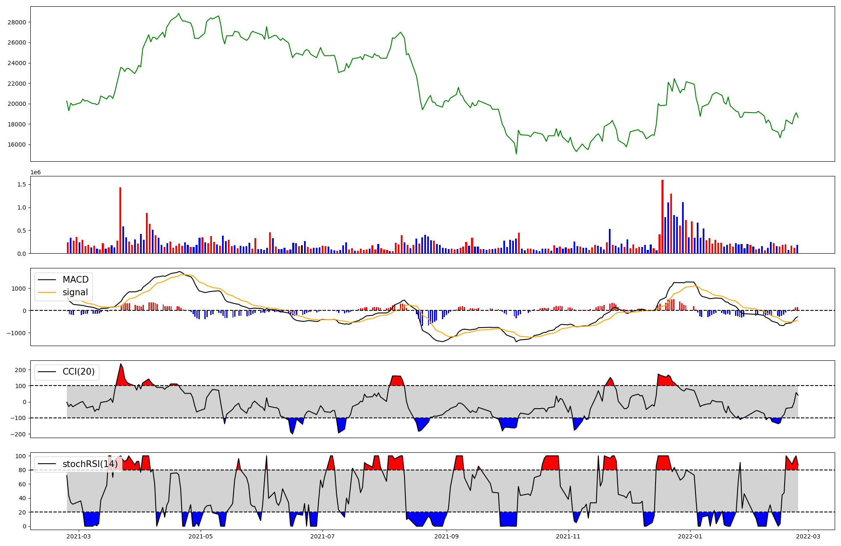Image resolution: width=841 pixels, height=546 pixels.
Task: Click the black MACD line swatch in legend
Action: click(x=47, y=280)
